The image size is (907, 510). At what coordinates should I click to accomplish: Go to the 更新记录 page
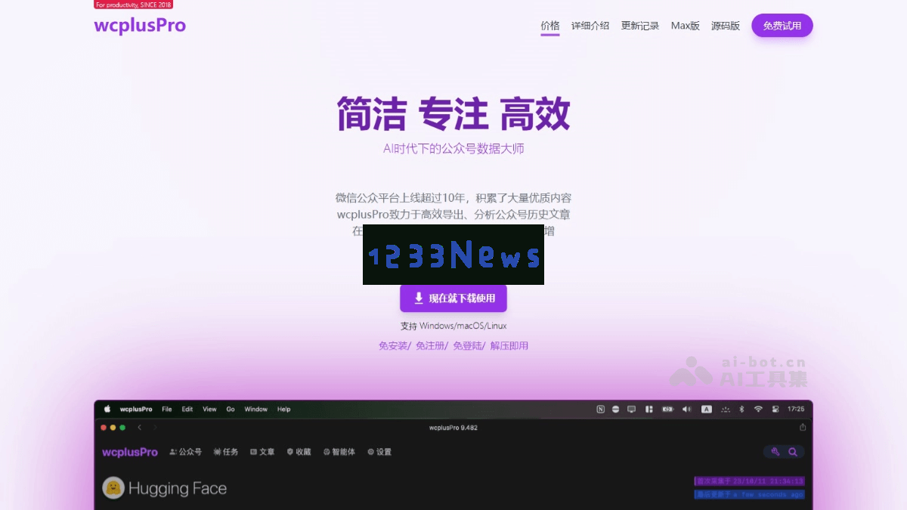point(640,26)
